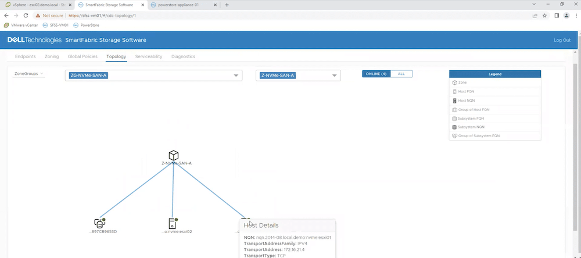581x258 pixels.
Task: Open the Endpoints tab
Action: (x=25, y=56)
